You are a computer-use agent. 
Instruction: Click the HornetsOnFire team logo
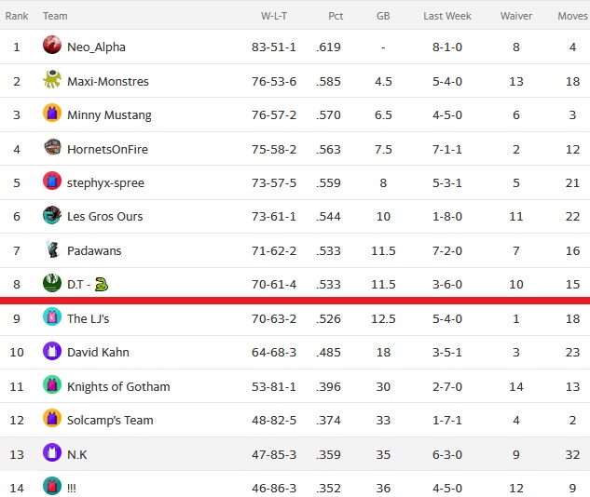click(52, 147)
